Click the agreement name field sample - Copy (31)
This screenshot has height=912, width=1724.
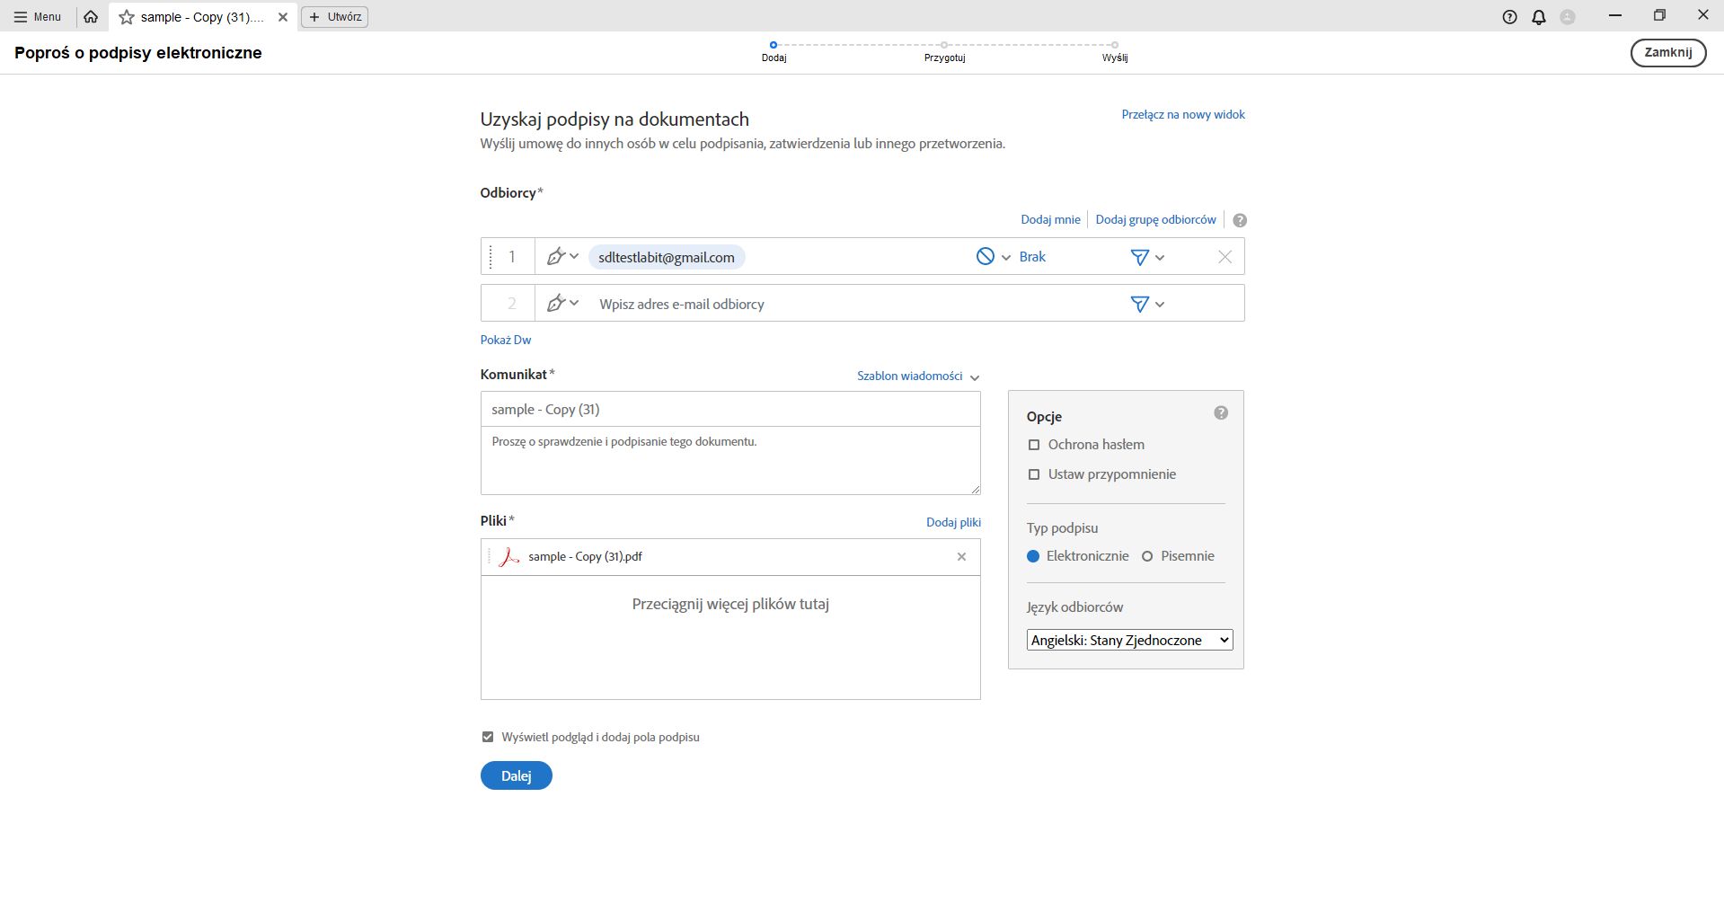730,409
